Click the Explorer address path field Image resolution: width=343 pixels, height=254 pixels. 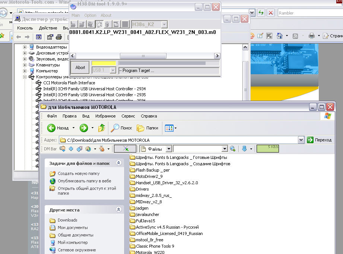tap(179, 140)
